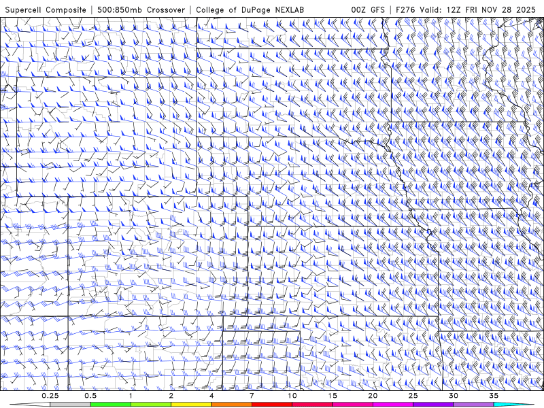The width and height of the screenshot is (544, 408).
Task: Pick the bright green color bar segment
Action: [x=111, y=405]
